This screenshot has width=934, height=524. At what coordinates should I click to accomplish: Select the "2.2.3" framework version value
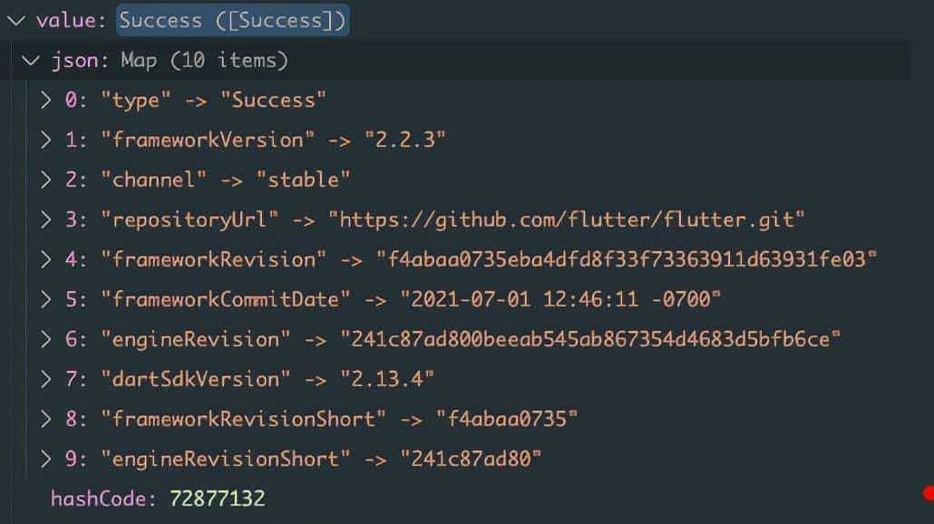[x=404, y=140]
